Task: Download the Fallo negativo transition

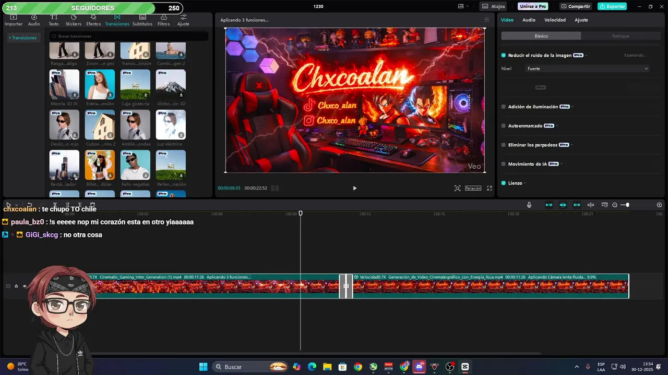Action: click(x=146, y=176)
